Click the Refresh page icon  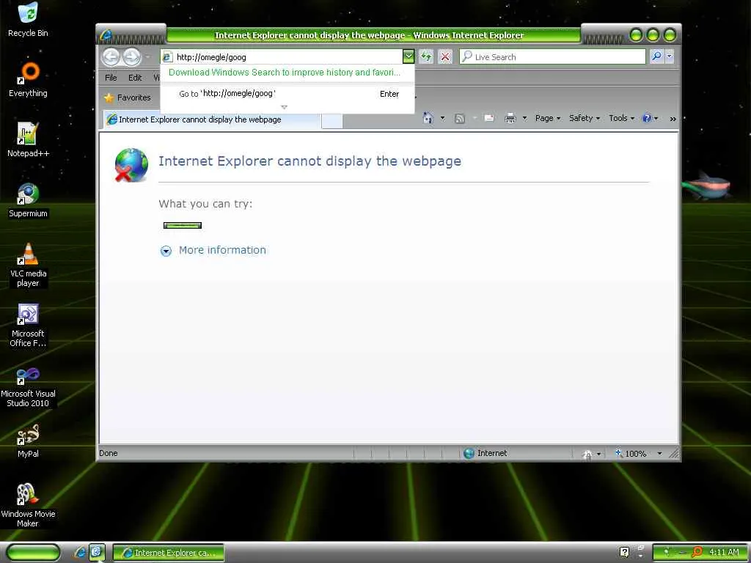click(x=426, y=56)
